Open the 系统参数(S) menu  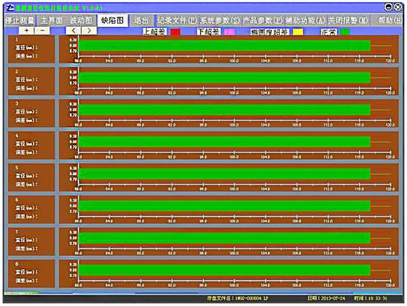click(x=220, y=20)
